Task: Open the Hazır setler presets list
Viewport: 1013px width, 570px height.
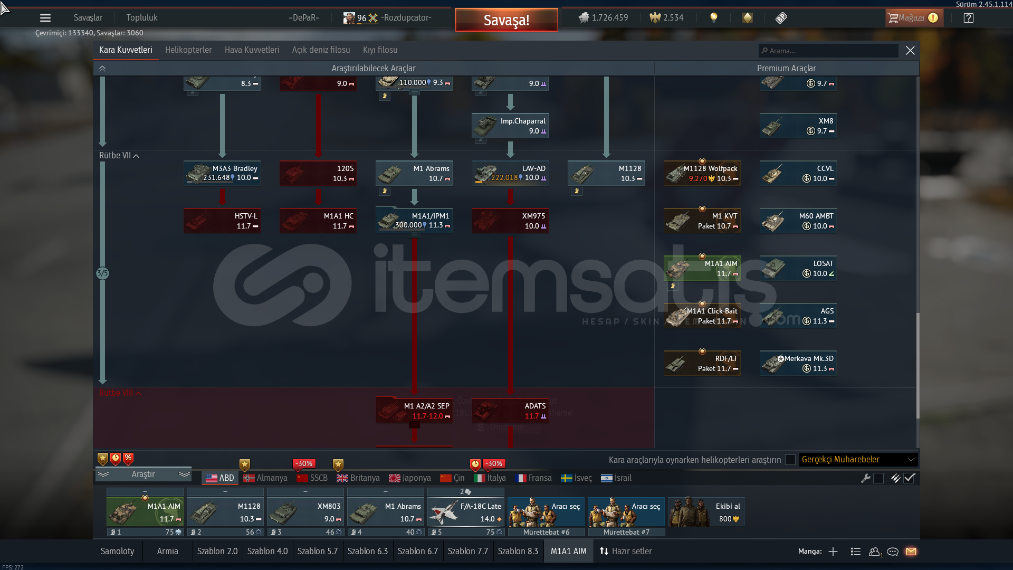Action: click(626, 552)
